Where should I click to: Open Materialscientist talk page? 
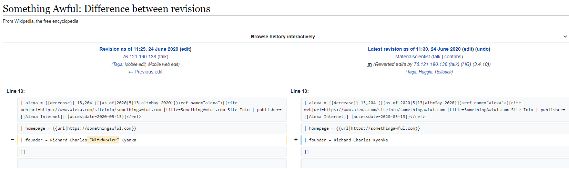point(437,57)
